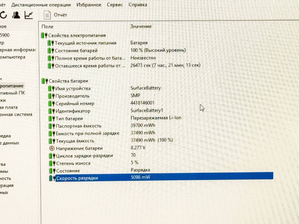299x224 pixels.
Task: Click the Refresh toolbar icon
Action: click(x=3, y=15)
